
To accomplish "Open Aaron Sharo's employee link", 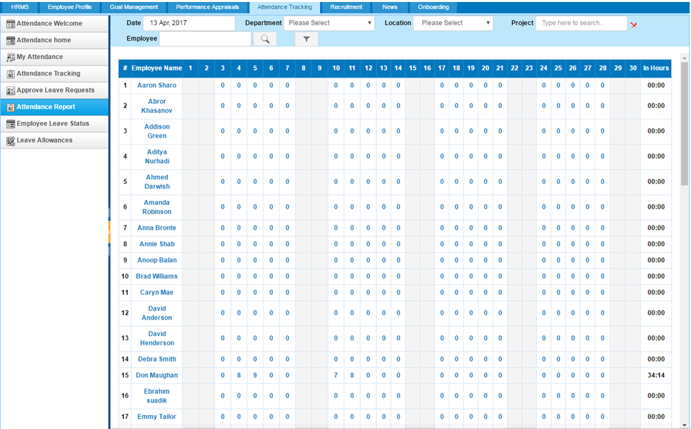I will pyautogui.click(x=157, y=86).
